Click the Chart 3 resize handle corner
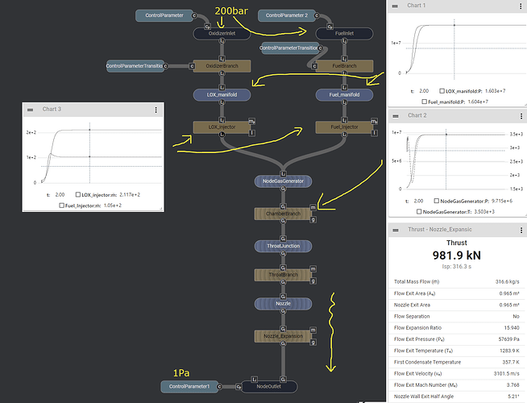 coord(161,210)
